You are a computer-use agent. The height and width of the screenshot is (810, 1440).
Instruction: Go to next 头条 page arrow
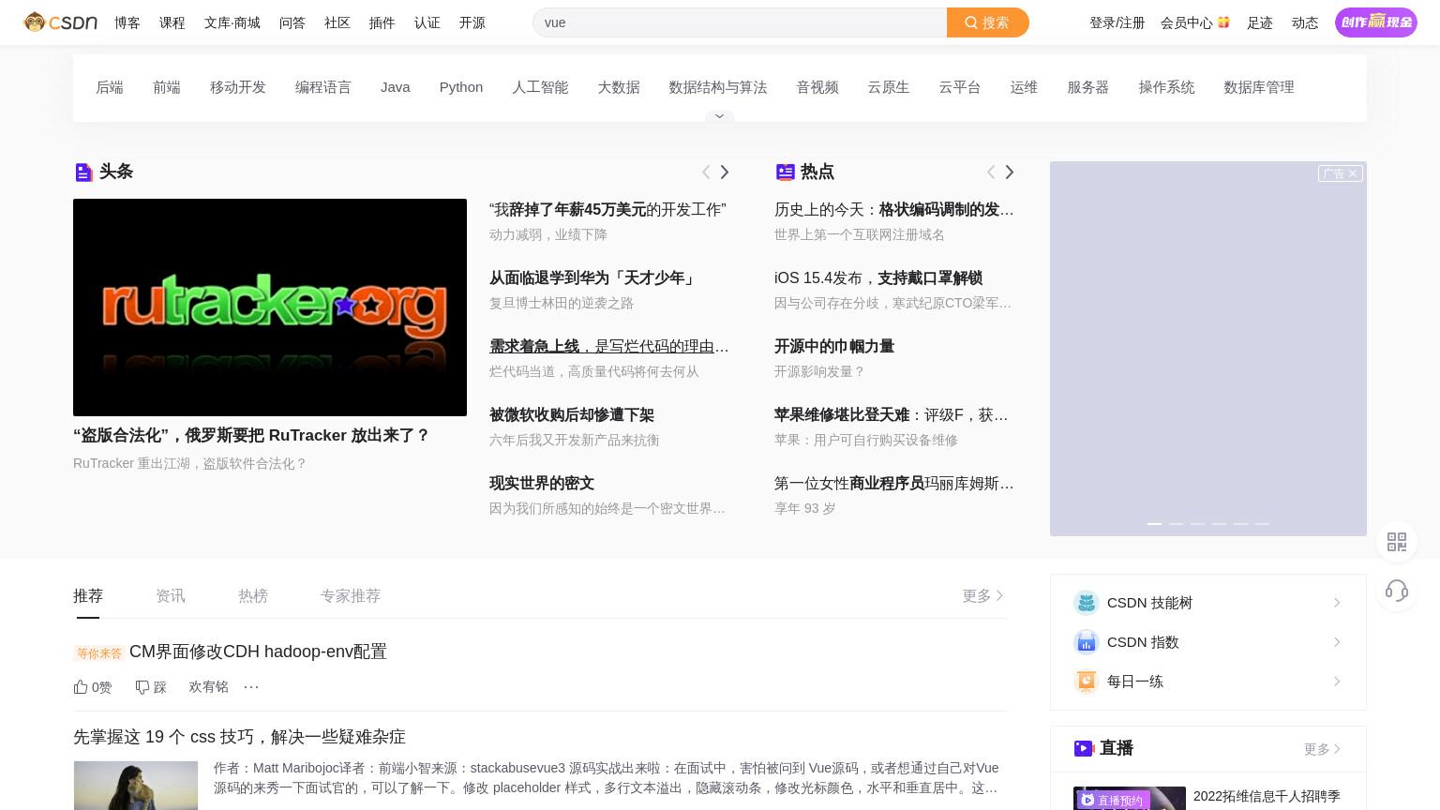tap(725, 172)
